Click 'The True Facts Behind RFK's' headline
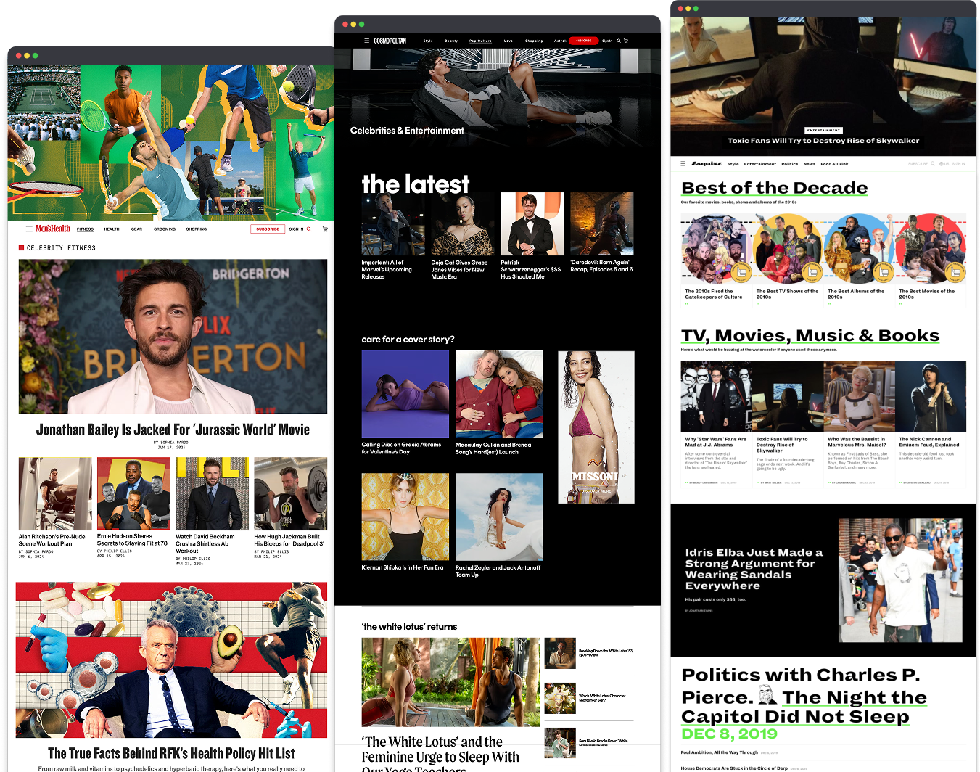 (x=171, y=753)
